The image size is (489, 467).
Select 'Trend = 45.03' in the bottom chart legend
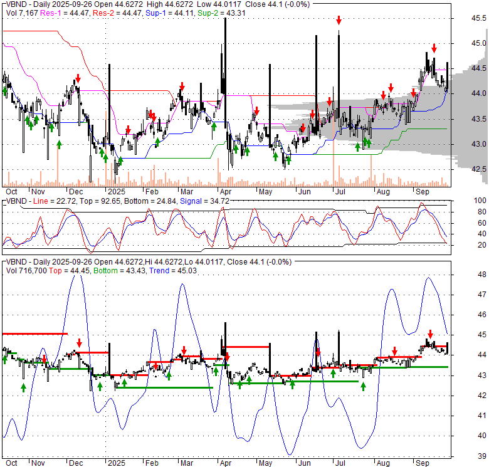pos(173,271)
